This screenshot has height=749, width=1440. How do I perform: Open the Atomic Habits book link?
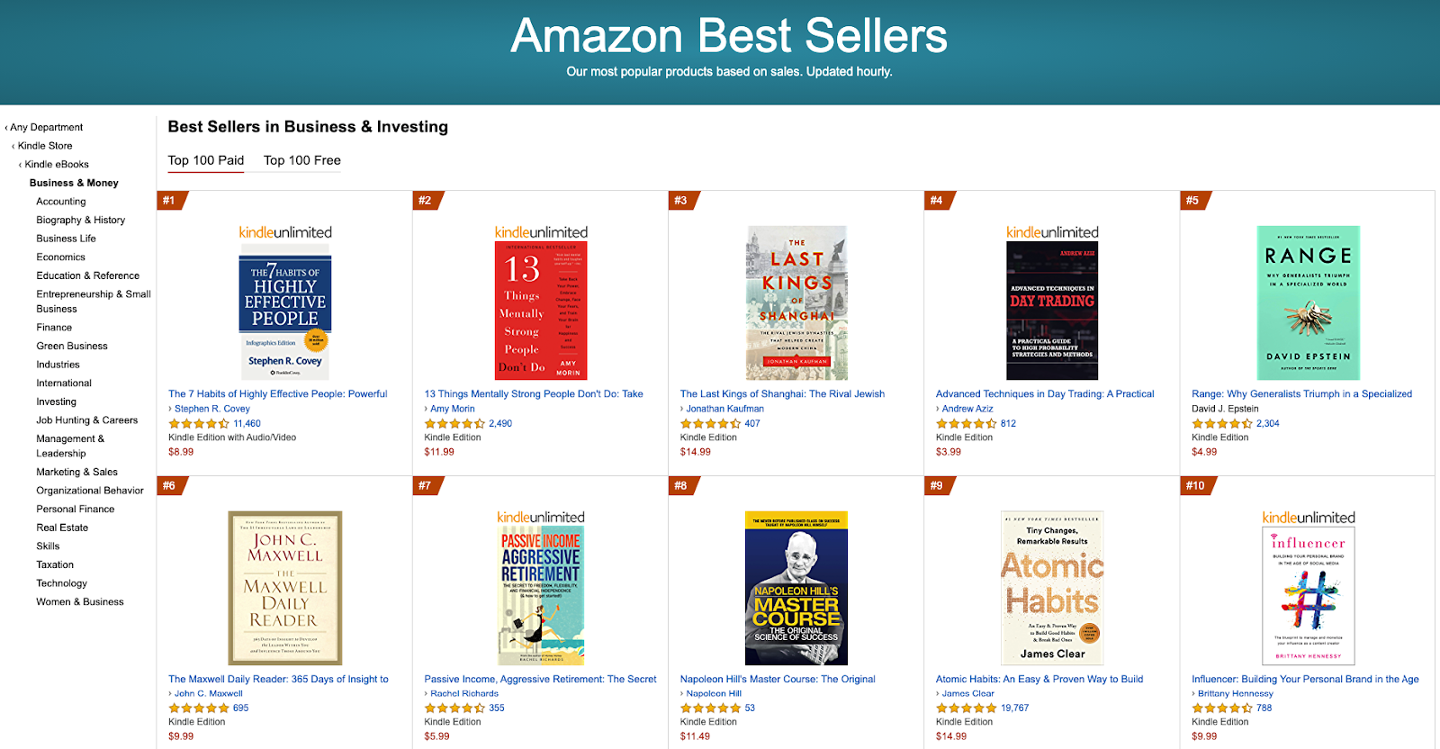1038,679
